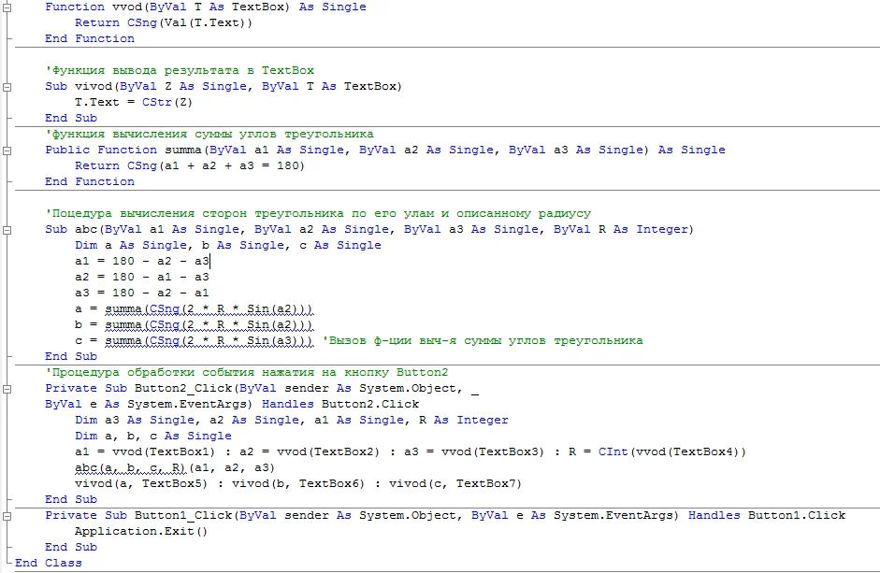Collapse the abc Sub block
This screenshot has width=880, height=573.
point(7,230)
